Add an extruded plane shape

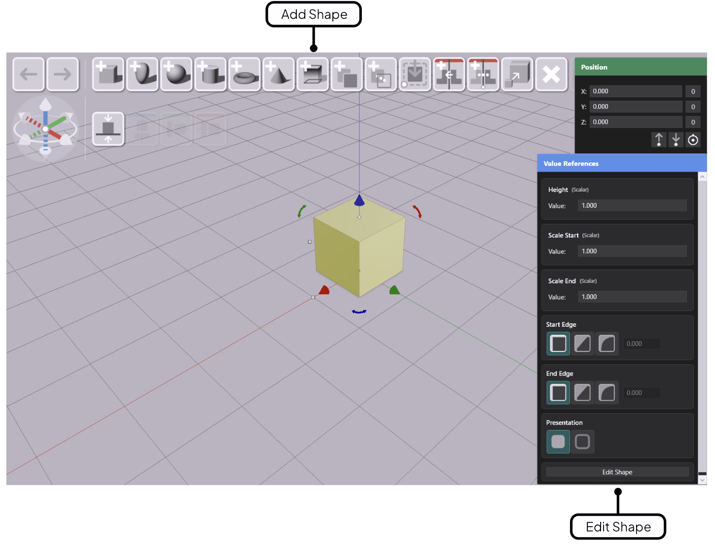(313, 75)
